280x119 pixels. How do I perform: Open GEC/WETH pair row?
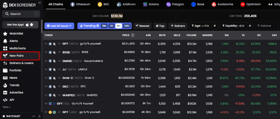pyautogui.click(x=161, y=87)
